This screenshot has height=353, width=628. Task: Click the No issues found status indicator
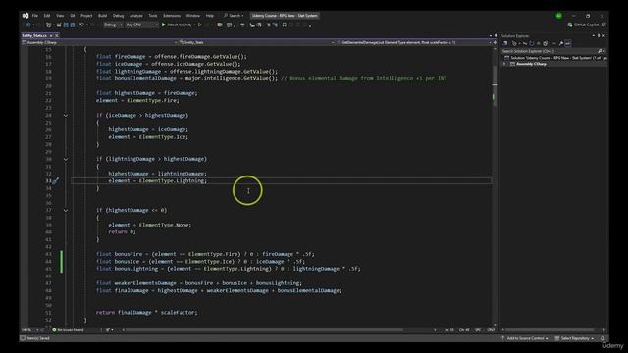(68, 330)
